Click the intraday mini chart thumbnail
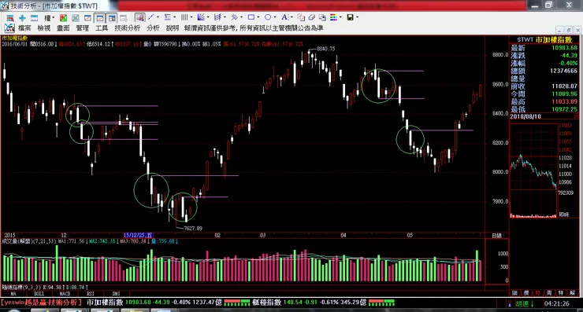Screen dimensions: 583x312 (534, 170)
